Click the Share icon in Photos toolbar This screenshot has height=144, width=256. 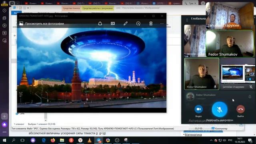click(x=100, y=24)
